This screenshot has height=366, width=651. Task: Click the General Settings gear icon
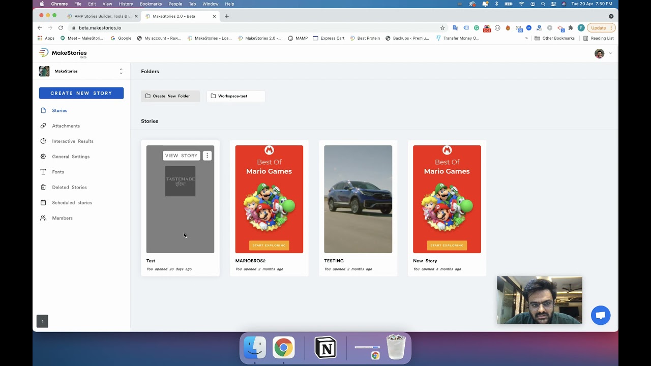point(43,157)
